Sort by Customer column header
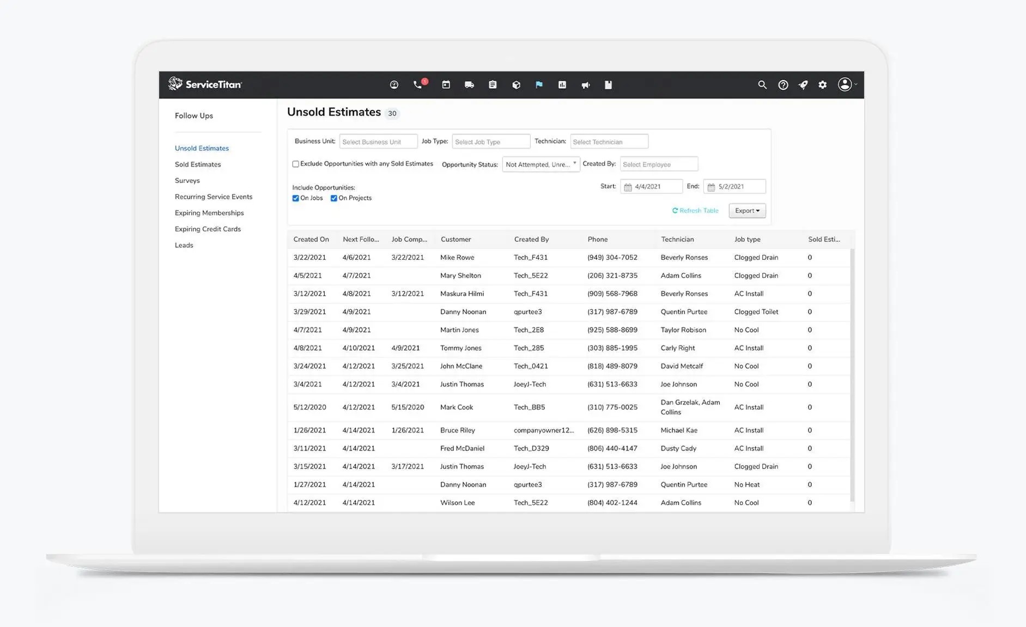Viewport: 1026px width, 627px height. point(456,240)
